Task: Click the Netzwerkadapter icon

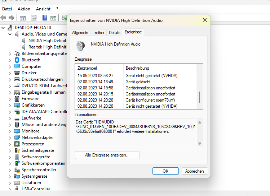Action: click(17, 137)
